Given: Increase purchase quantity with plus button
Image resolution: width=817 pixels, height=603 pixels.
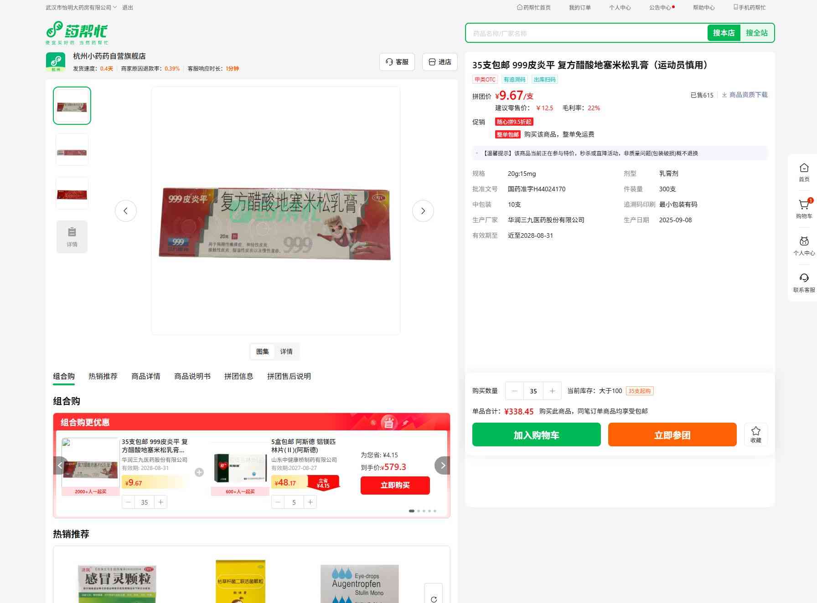Looking at the screenshot, I should click(552, 391).
